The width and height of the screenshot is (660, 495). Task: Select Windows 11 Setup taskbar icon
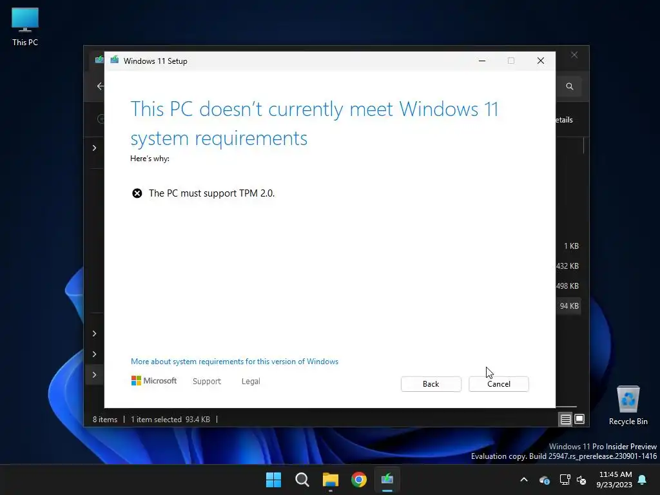(x=387, y=480)
